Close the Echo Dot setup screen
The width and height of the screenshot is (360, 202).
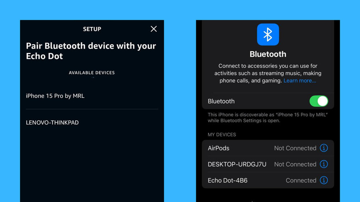coord(154,29)
